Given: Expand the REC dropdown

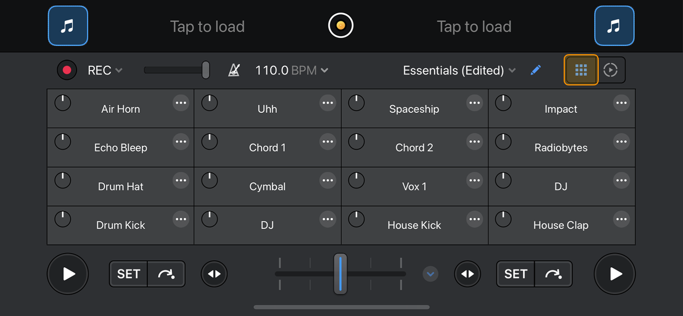Looking at the screenshot, I should pyautogui.click(x=105, y=70).
